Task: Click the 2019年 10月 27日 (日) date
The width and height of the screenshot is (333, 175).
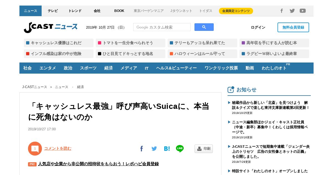Action: (x=106, y=27)
